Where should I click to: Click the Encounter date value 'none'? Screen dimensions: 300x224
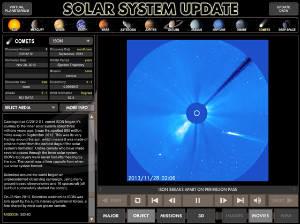pos(26,87)
